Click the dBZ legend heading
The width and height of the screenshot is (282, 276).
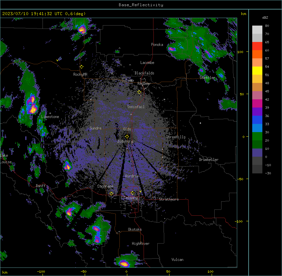265,18
